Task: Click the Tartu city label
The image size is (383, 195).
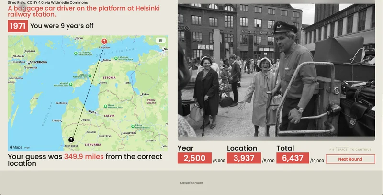Action: 127,83
